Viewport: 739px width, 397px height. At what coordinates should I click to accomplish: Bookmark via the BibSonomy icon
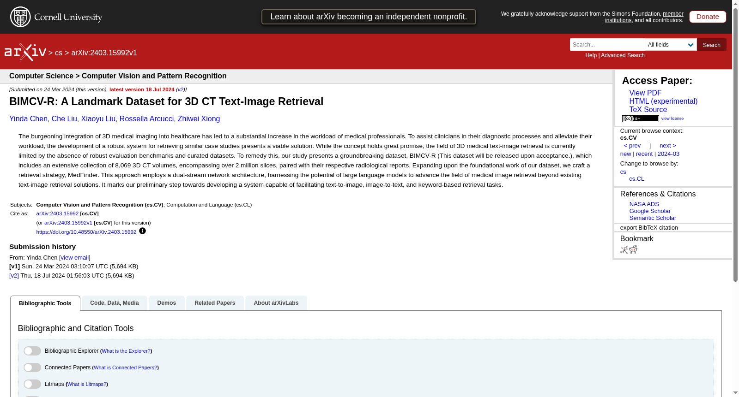pos(624,249)
